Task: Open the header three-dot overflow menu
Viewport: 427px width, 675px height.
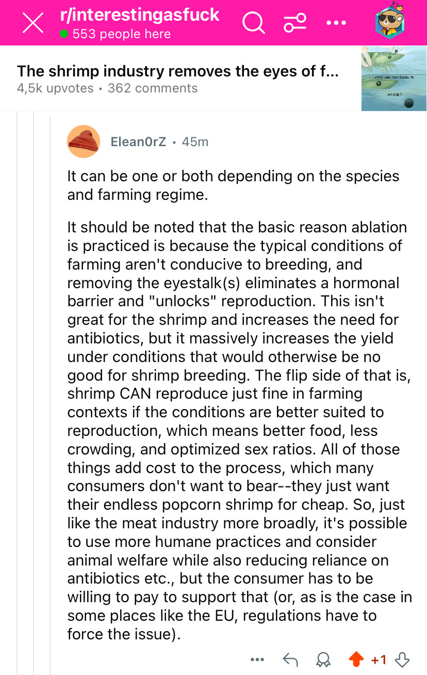Action: (x=336, y=23)
